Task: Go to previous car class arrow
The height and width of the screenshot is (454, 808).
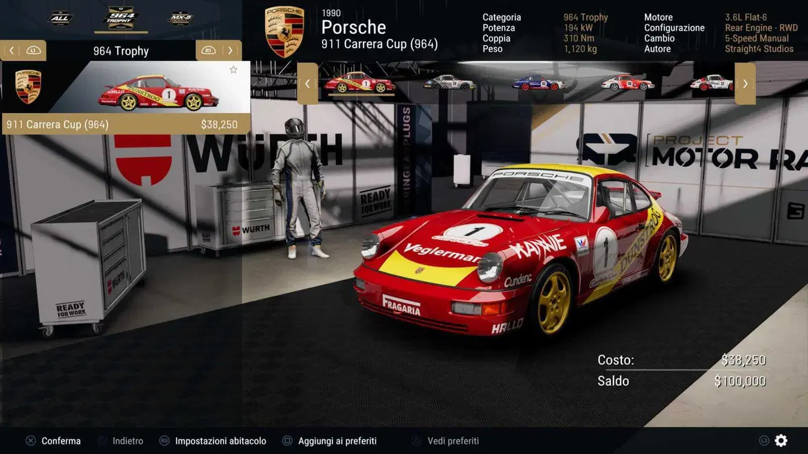Action: coord(12,50)
